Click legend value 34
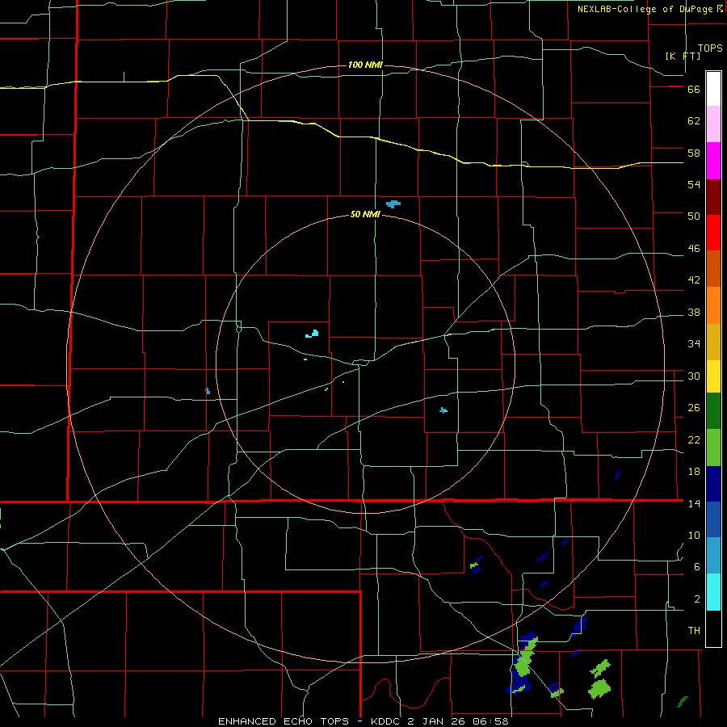Screen dimensions: 727x727 pyautogui.click(x=694, y=344)
